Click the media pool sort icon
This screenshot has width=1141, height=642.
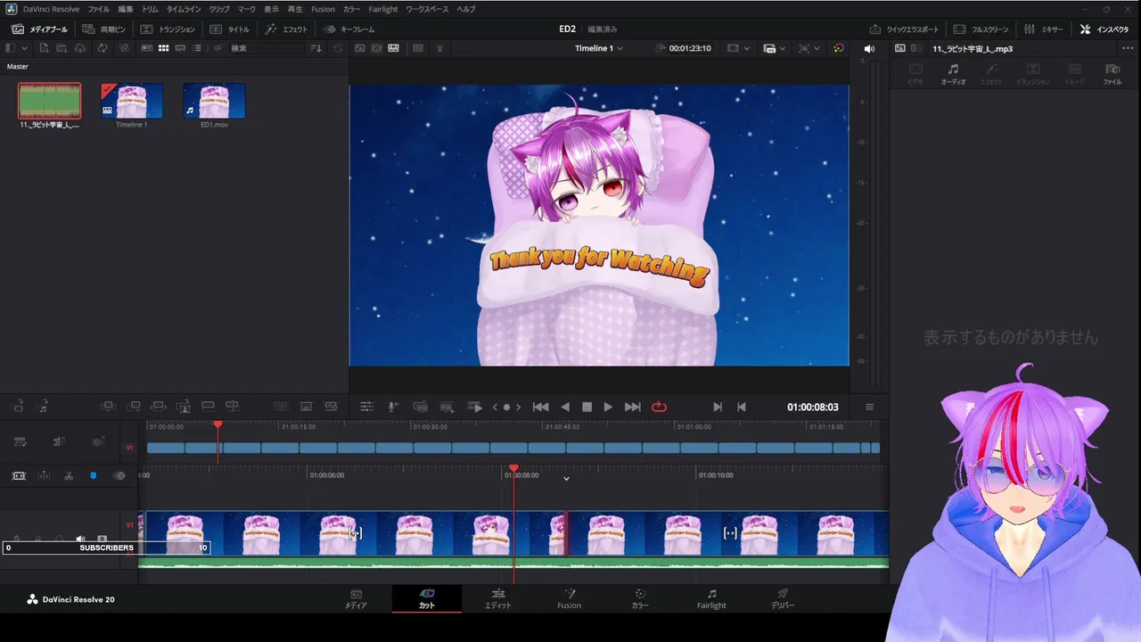(x=316, y=48)
